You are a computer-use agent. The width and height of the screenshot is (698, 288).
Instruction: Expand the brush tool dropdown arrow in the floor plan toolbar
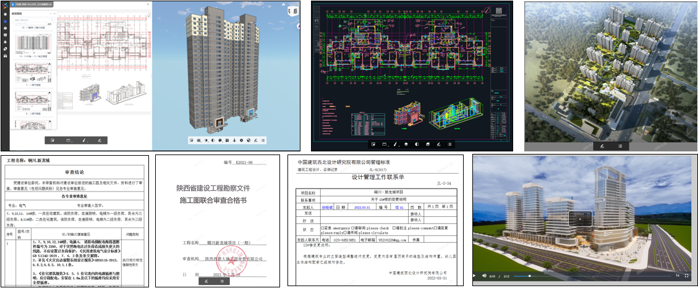coord(88,142)
